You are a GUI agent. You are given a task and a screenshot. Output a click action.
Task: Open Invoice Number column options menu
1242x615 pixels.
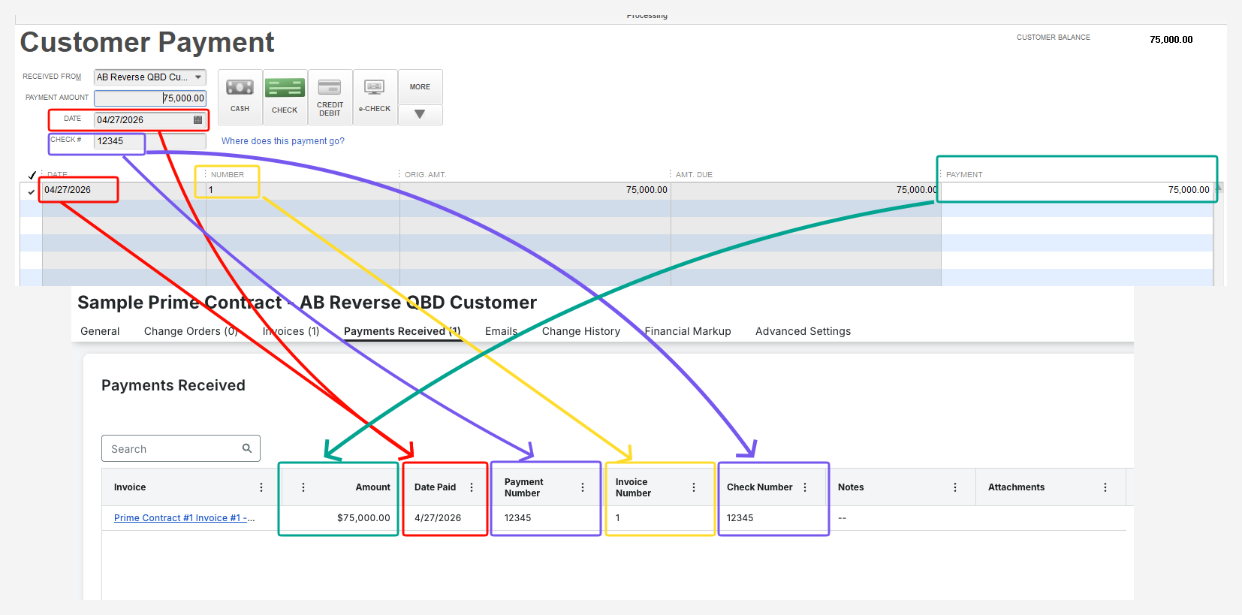[694, 487]
